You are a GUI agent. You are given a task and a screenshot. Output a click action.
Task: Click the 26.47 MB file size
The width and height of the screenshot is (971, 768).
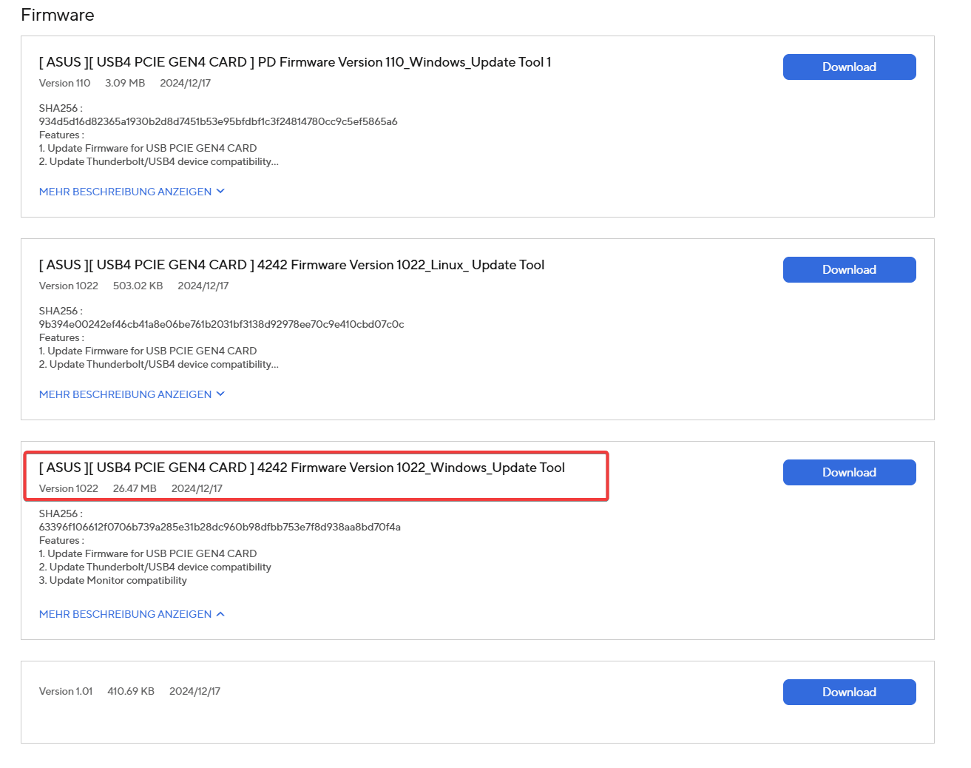point(135,488)
